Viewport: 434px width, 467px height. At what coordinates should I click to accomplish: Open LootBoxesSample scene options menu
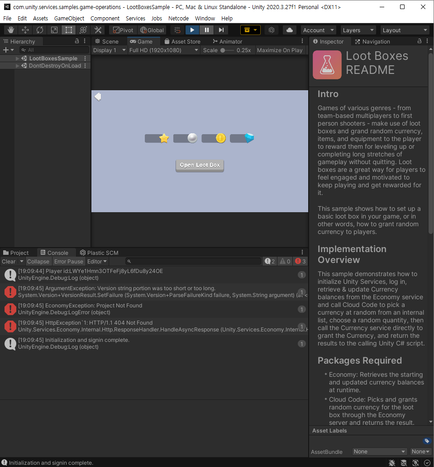pos(85,58)
